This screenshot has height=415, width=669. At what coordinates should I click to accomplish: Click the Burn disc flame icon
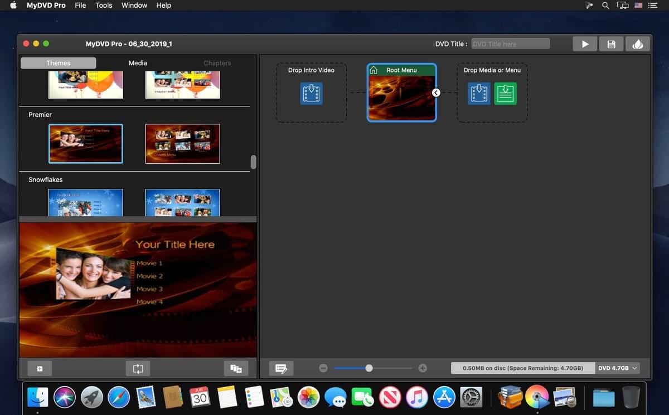coord(638,44)
